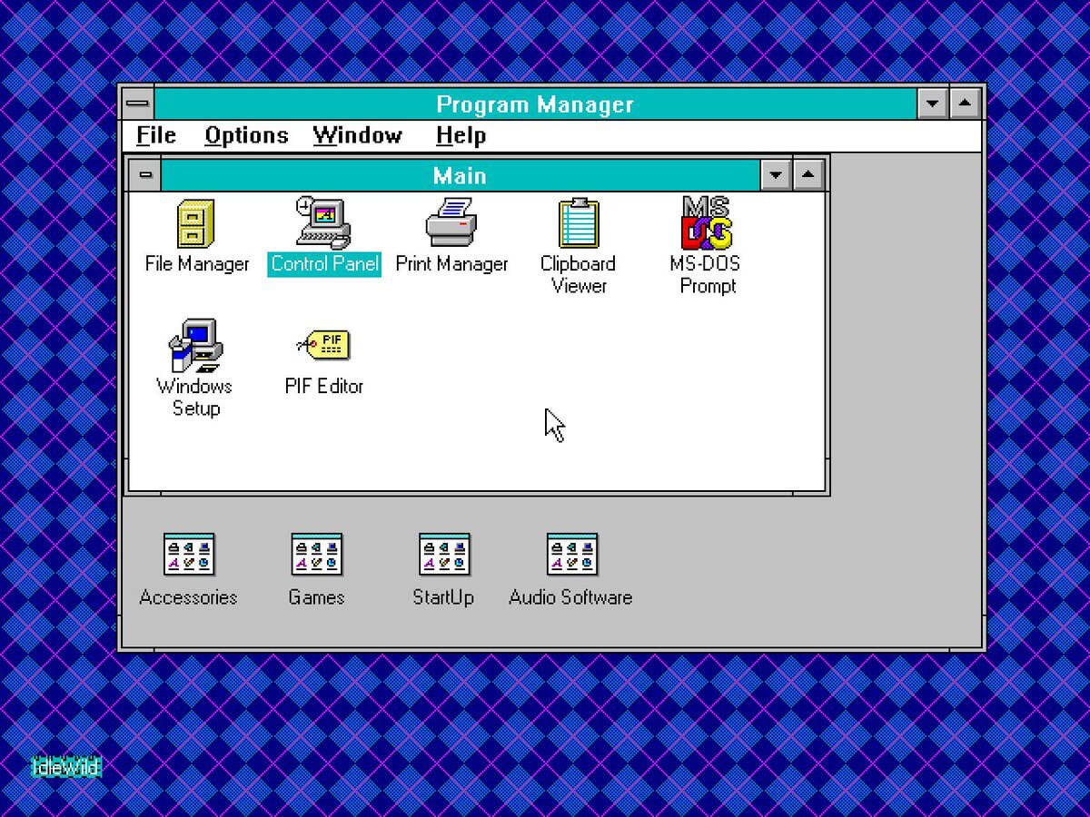Maximize the Program Manager window

pos(965,103)
